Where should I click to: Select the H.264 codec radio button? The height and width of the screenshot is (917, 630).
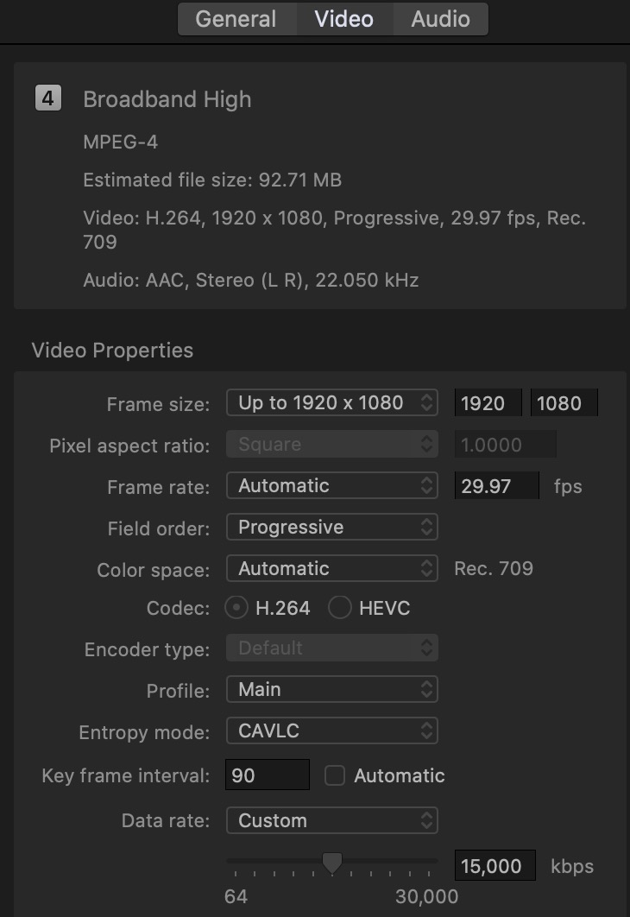pyautogui.click(x=236, y=608)
